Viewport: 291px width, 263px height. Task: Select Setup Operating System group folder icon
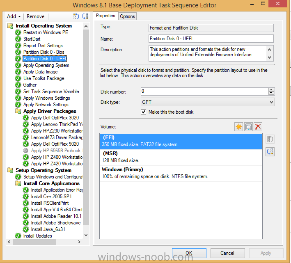[x=10, y=170]
